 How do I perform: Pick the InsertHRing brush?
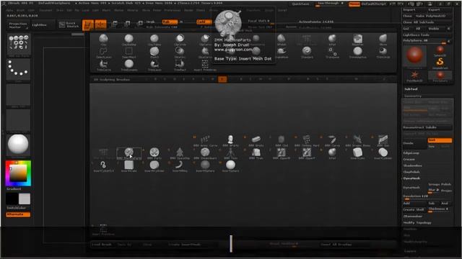(x=180, y=166)
